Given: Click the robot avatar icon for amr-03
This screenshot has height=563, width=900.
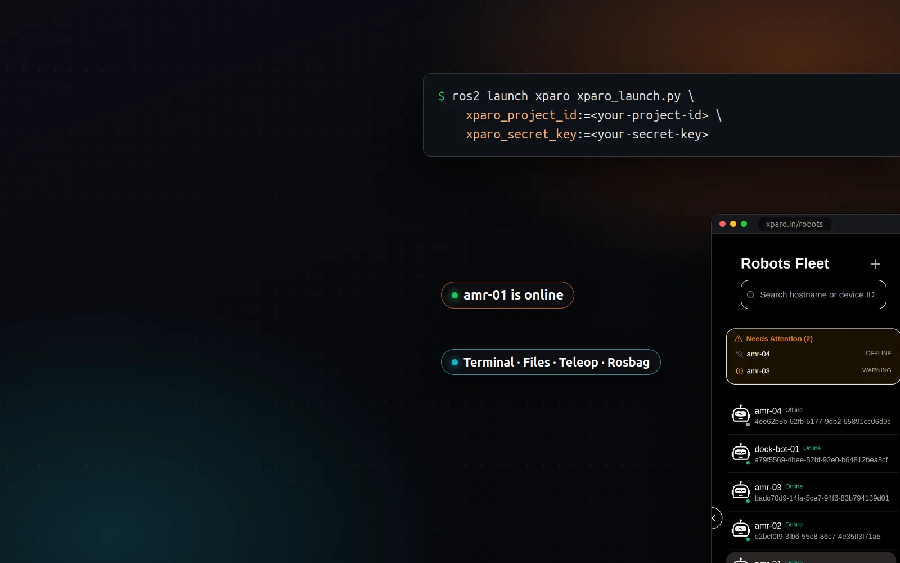Looking at the screenshot, I should 740,491.
